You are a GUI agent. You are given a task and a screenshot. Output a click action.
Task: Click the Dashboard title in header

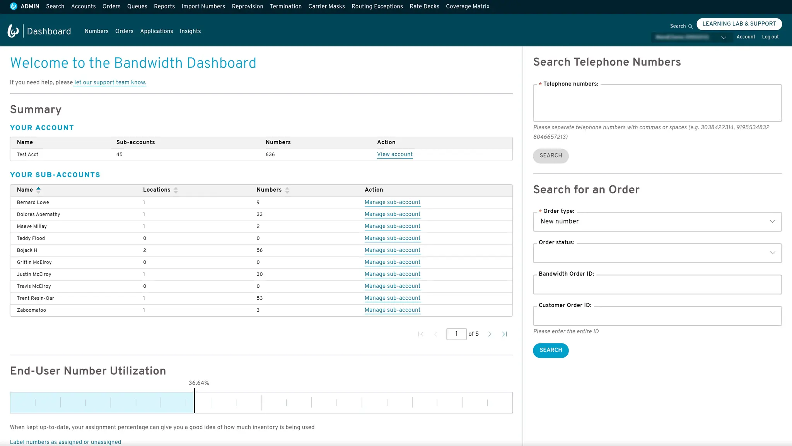point(49,31)
